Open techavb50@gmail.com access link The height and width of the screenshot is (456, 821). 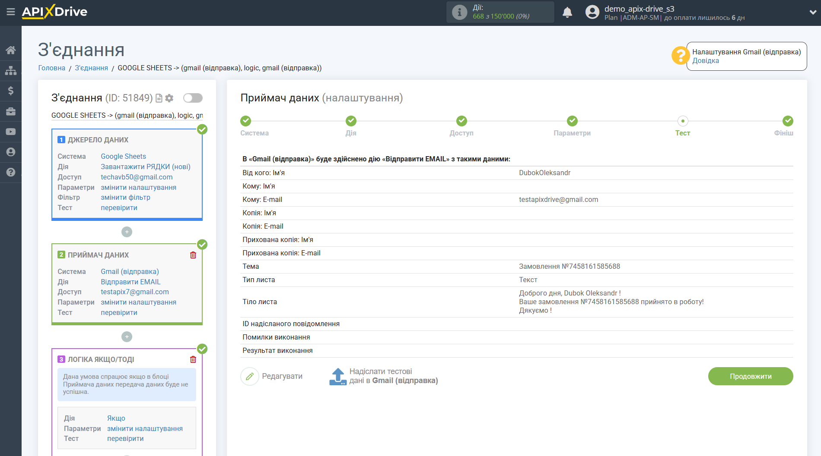click(x=137, y=177)
